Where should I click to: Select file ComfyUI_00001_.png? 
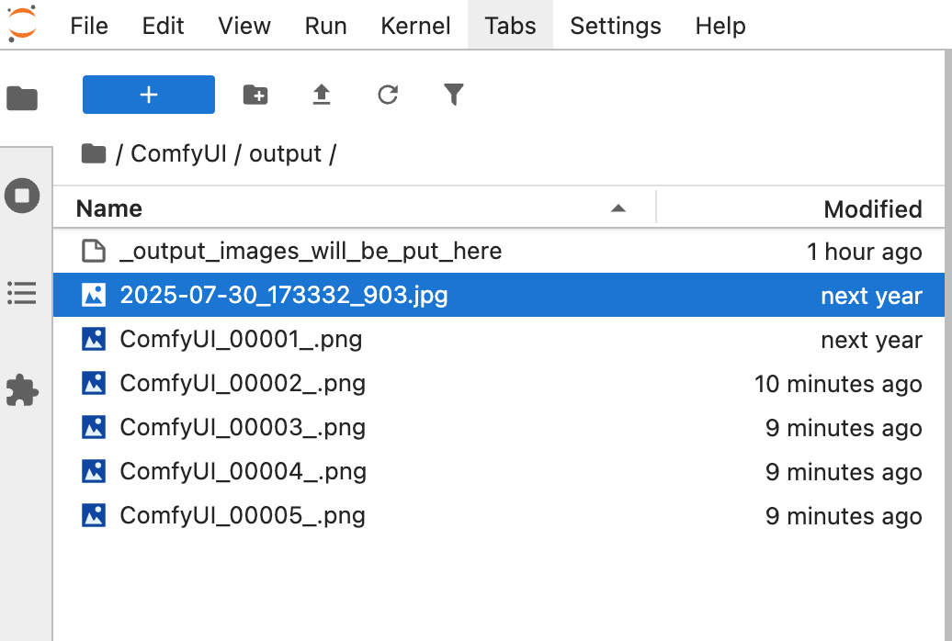coord(499,339)
